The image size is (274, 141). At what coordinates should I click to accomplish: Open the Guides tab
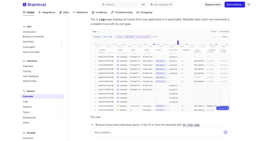coord(28,12)
